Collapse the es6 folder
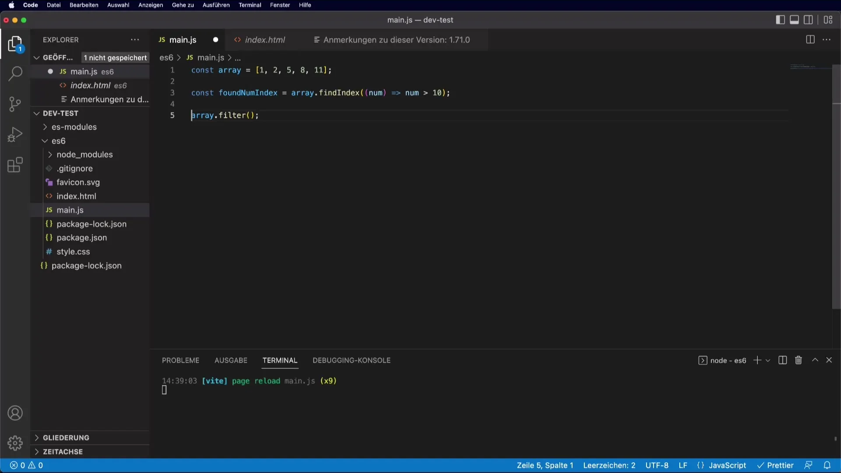 pos(45,141)
